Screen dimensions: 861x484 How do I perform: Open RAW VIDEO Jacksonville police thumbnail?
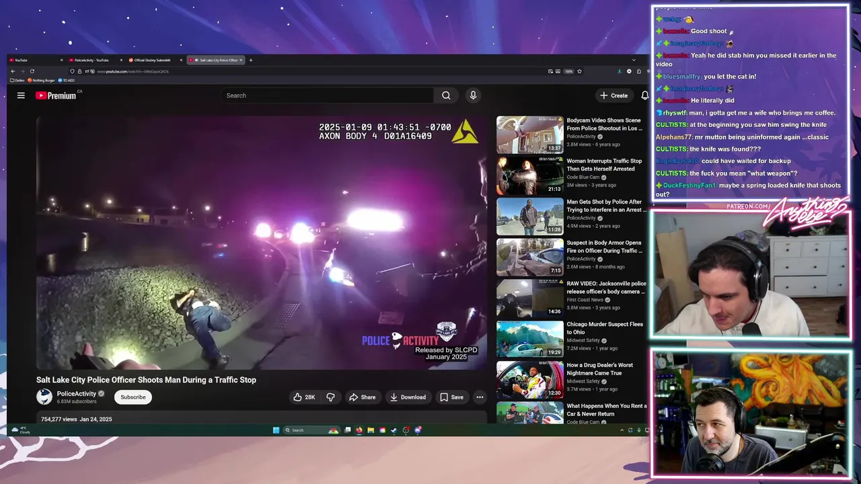point(530,298)
